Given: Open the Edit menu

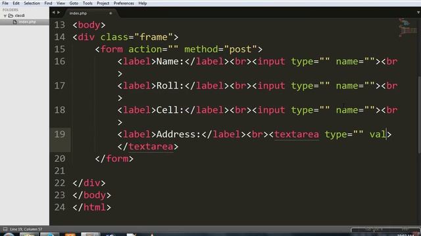Looking at the screenshot, I should (16, 3).
